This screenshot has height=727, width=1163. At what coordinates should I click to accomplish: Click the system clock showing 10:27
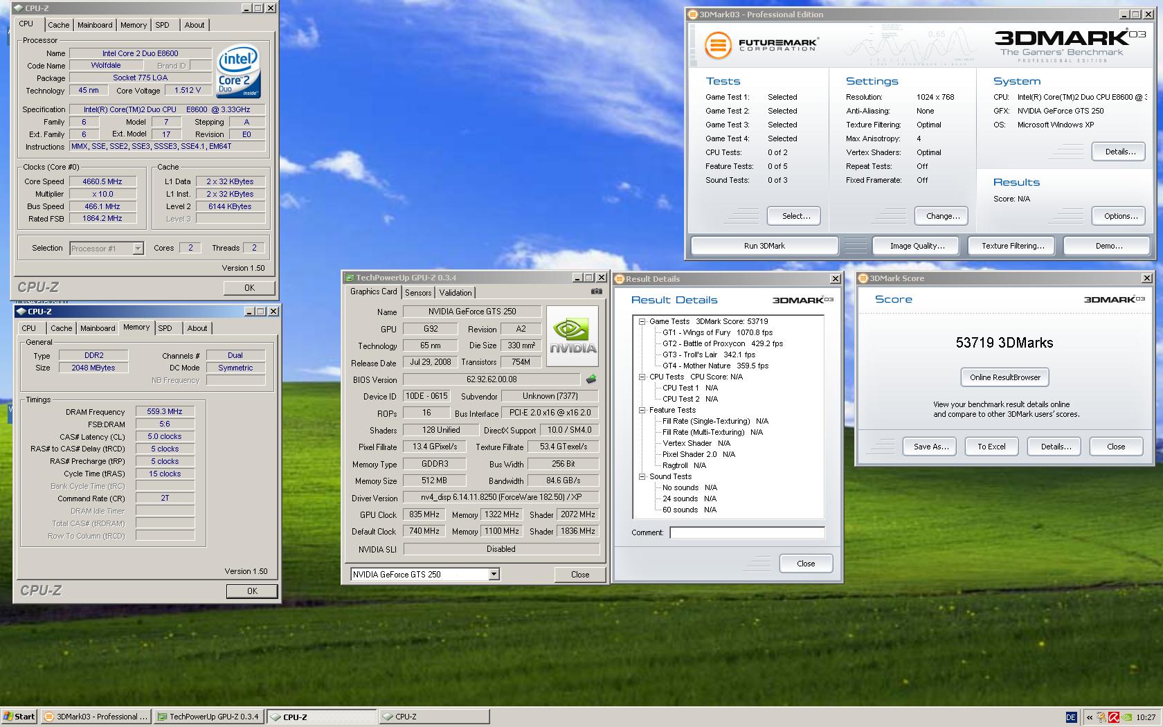point(1146,717)
